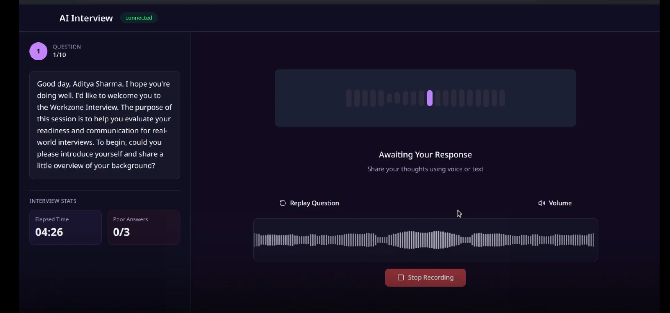
Task: Click the Volume speaker icon
Action: [541, 203]
